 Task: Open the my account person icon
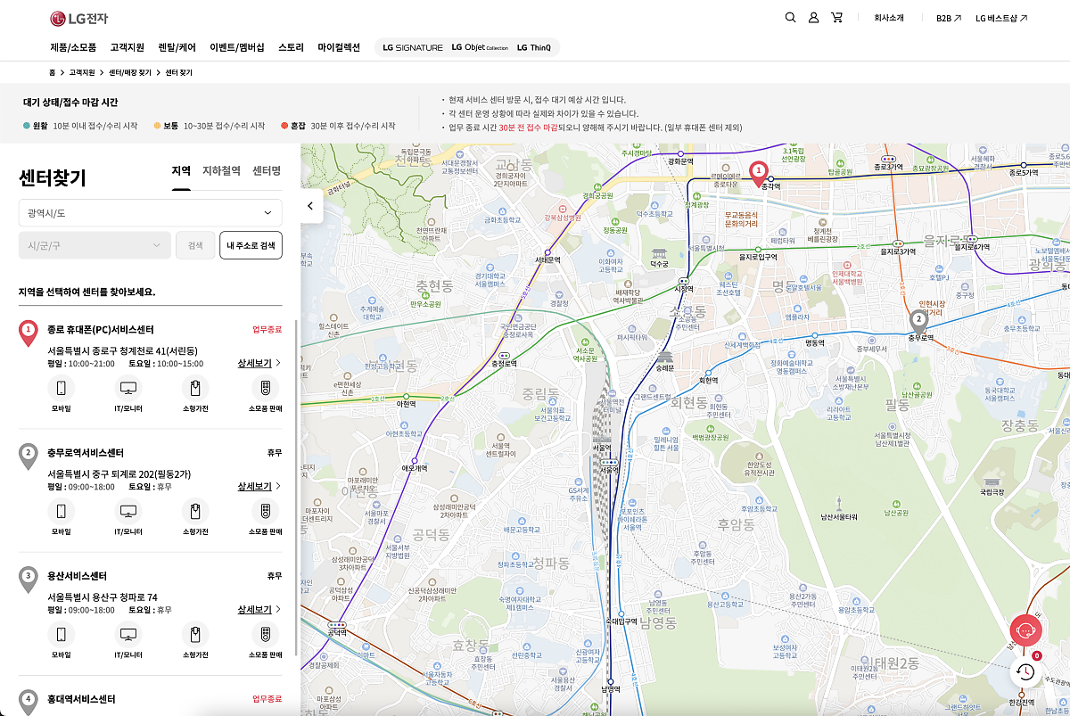tap(813, 17)
